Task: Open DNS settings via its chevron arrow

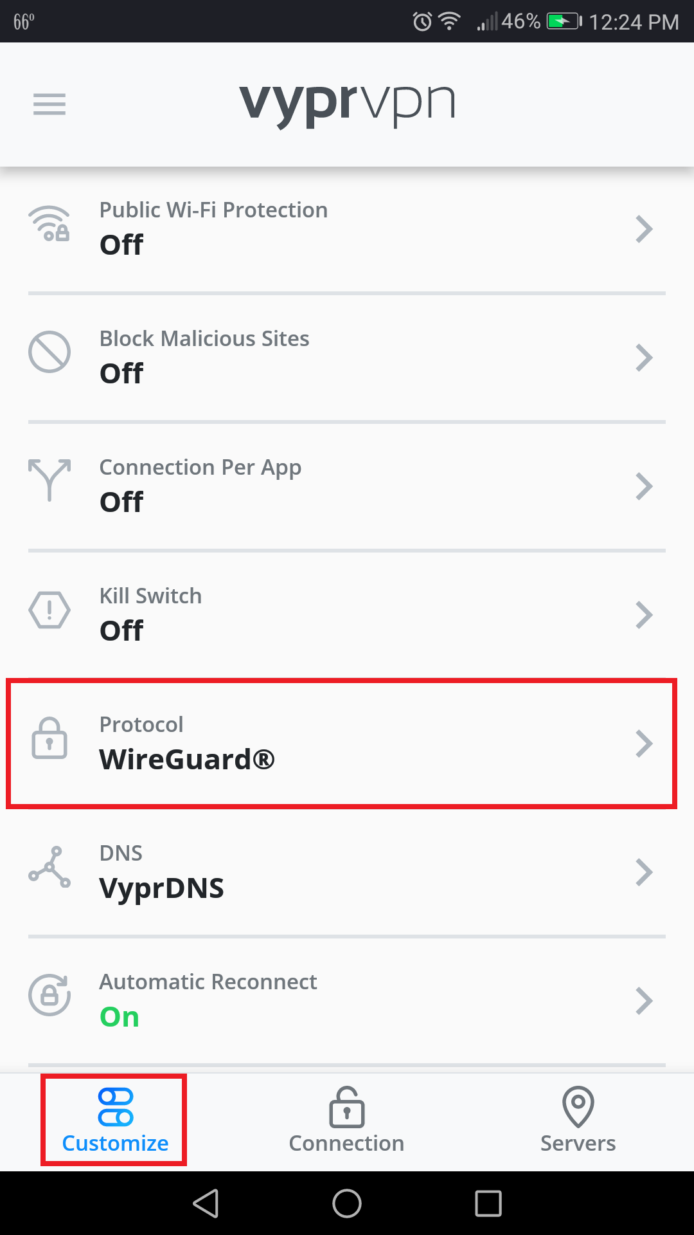Action: click(645, 872)
